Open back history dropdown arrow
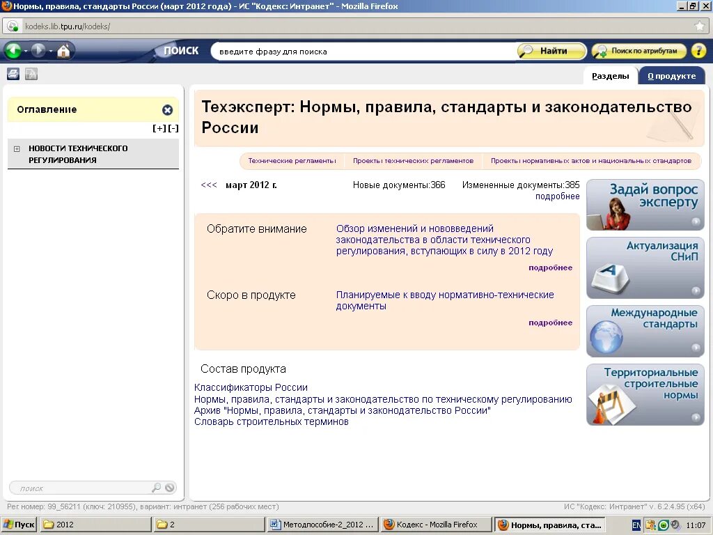713x535 pixels. click(x=25, y=51)
